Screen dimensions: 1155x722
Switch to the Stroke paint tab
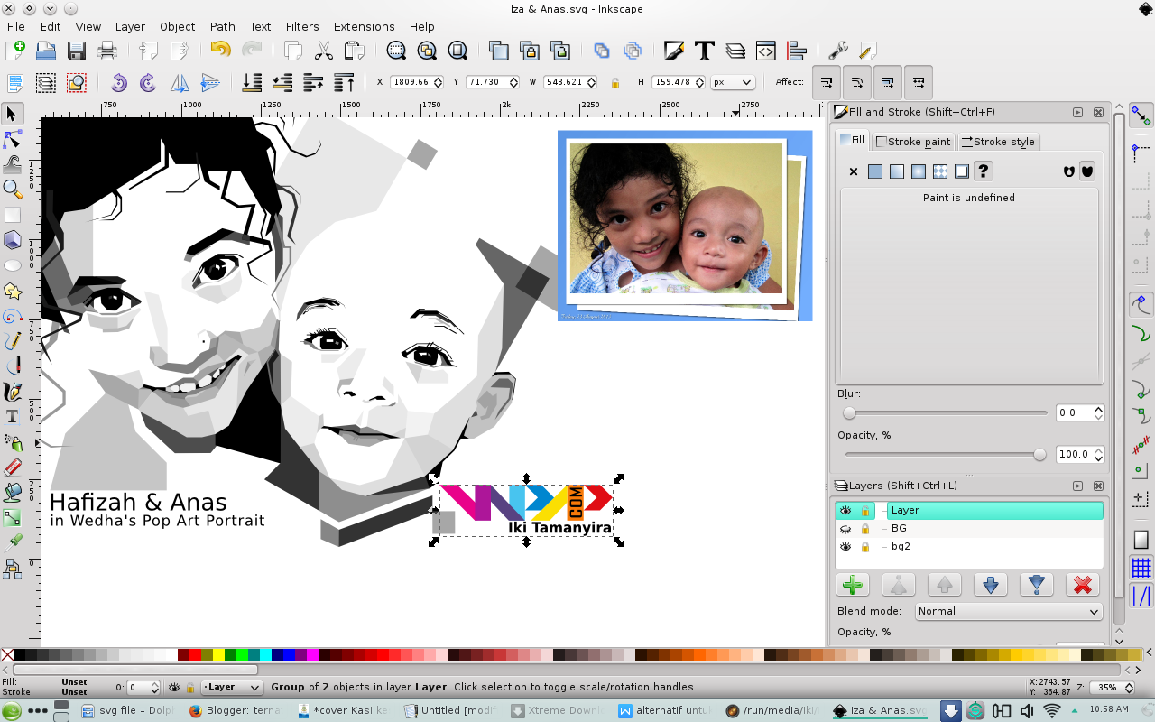tap(912, 142)
